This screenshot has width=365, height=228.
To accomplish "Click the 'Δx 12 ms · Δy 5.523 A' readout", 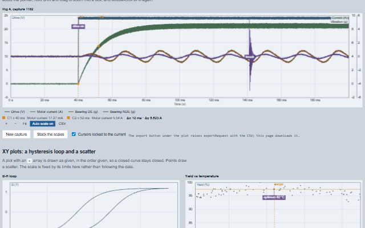I will pos(144,118).
